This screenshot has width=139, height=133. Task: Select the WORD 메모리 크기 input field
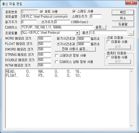click(x=44, y=39)
